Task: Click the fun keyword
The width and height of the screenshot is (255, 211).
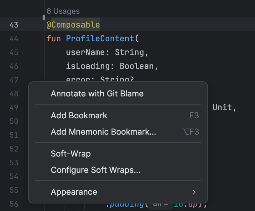Action: click(54, 39)
